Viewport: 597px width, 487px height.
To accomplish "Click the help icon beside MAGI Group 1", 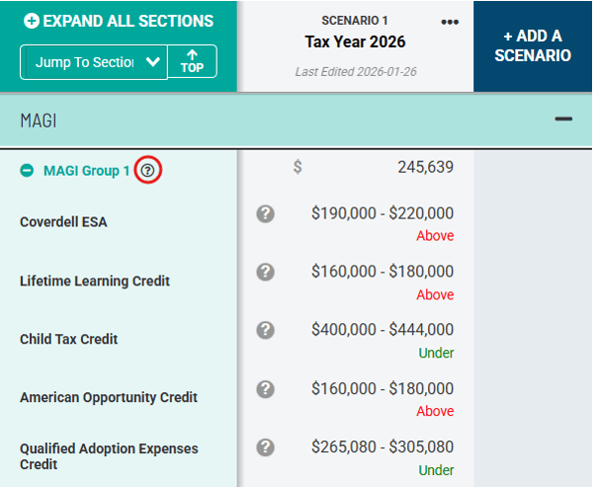I will click(x=147, y=171).
